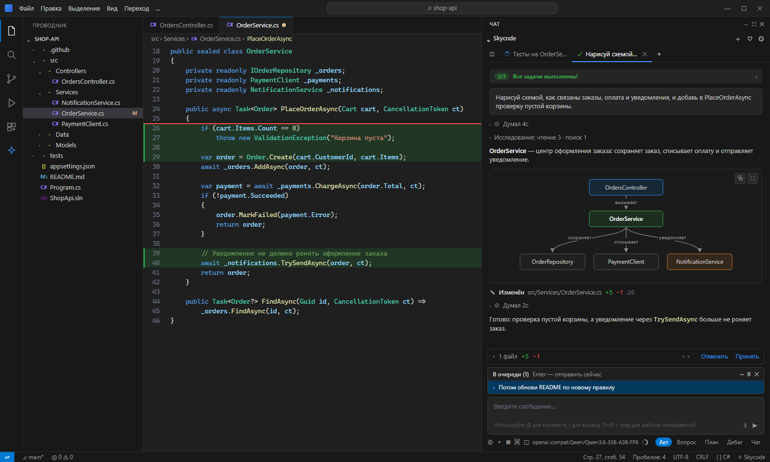Open Source Control view in activity bar
Image resolution: width=770 pixels, height=462 pixels.
tap(12, 79)
